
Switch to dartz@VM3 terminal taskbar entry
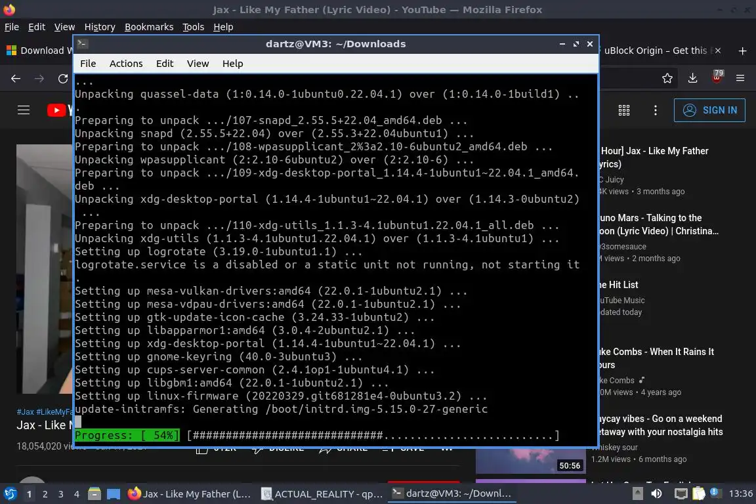(x=451, y=494)
